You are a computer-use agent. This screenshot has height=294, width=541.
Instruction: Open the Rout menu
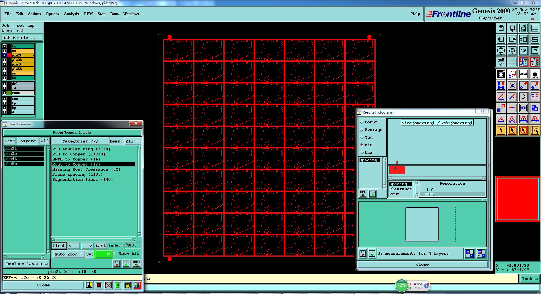point(114,14)
